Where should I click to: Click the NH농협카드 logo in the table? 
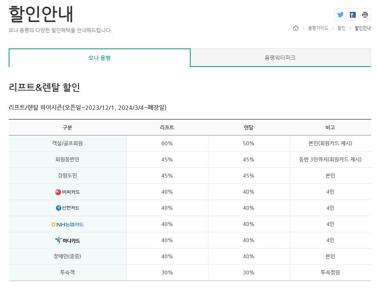click(67, 224)
